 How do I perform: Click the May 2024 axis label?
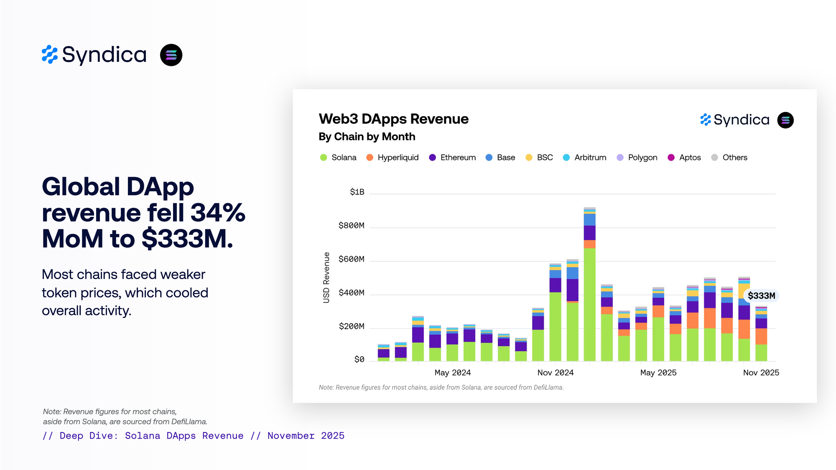tap(452, 373)
